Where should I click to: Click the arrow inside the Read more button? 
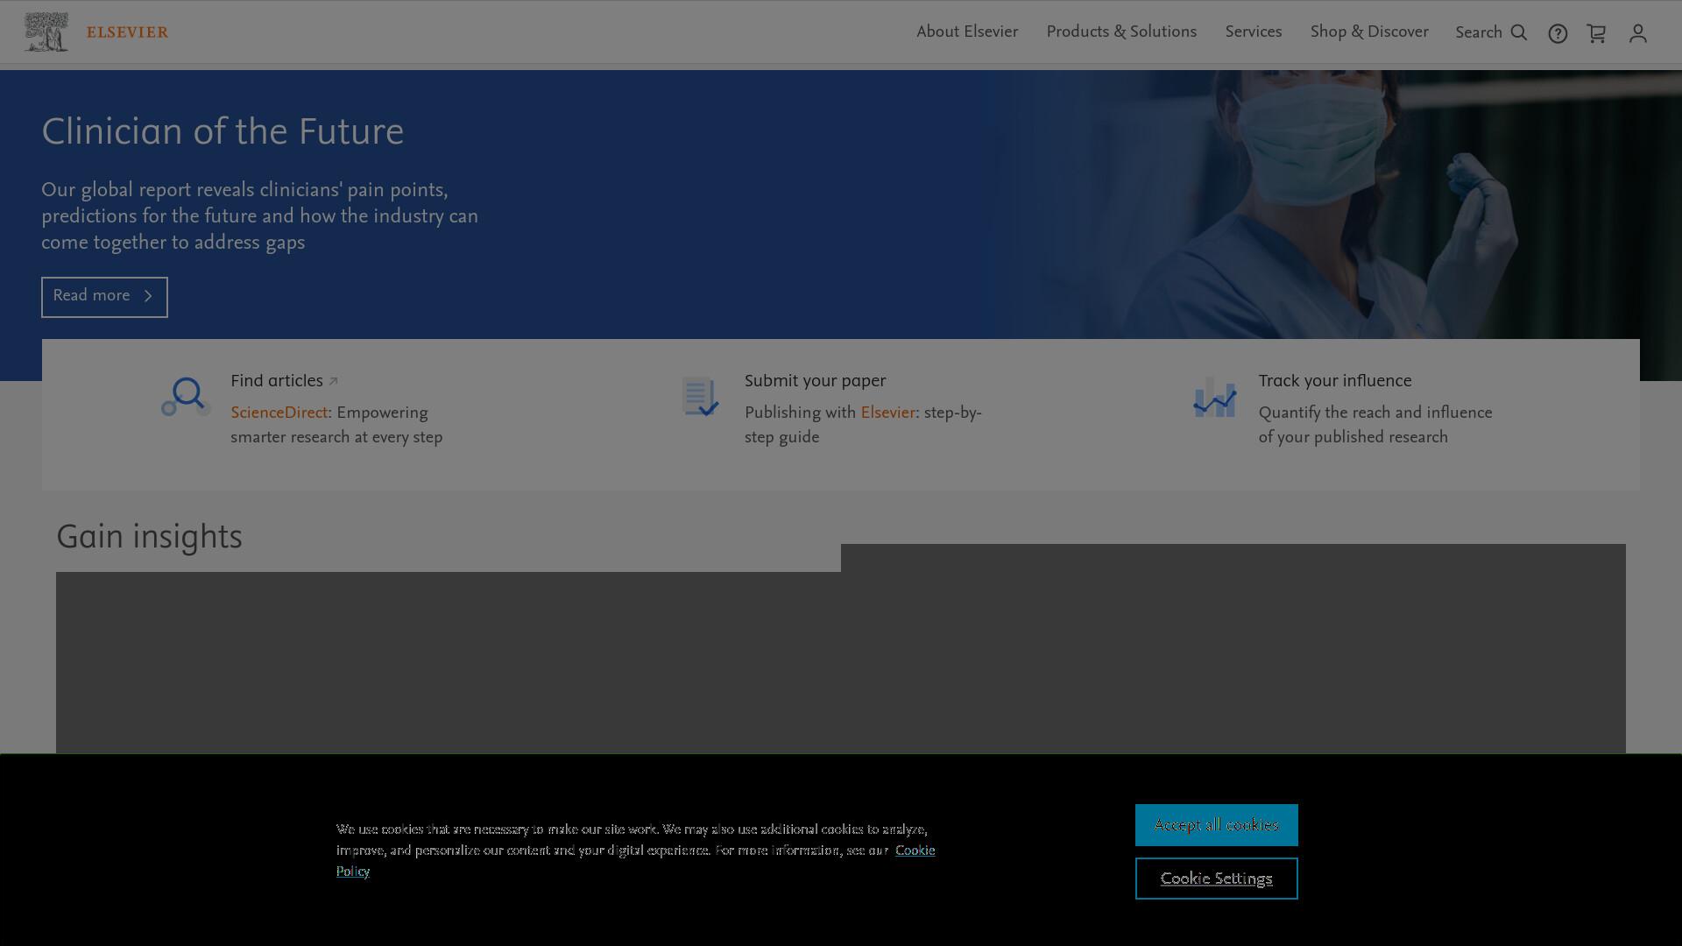click(x=148, y=296)
